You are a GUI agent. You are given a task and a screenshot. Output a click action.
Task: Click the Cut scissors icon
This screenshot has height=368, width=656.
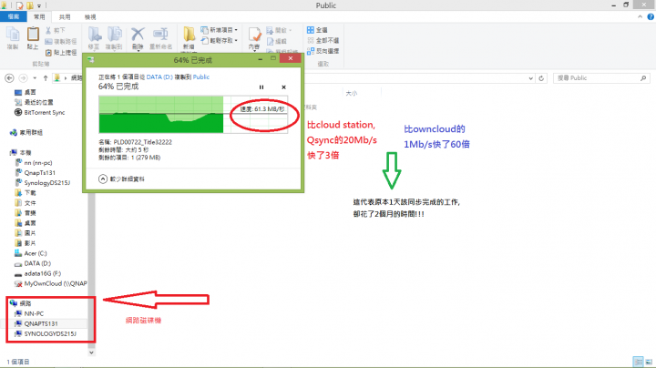pos(48,31)
